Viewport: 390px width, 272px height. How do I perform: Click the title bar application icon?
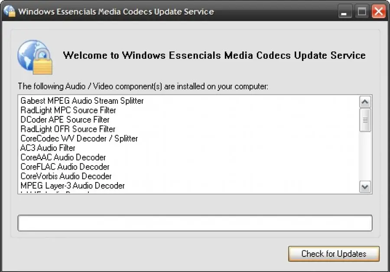[x=10, y=11]
